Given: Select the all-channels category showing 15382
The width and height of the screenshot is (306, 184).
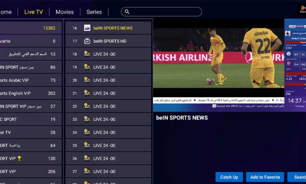Looking at the screenshot, I should [29, 28].
